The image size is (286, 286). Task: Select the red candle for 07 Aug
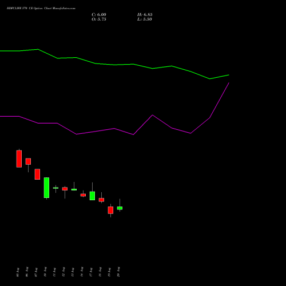37,174
